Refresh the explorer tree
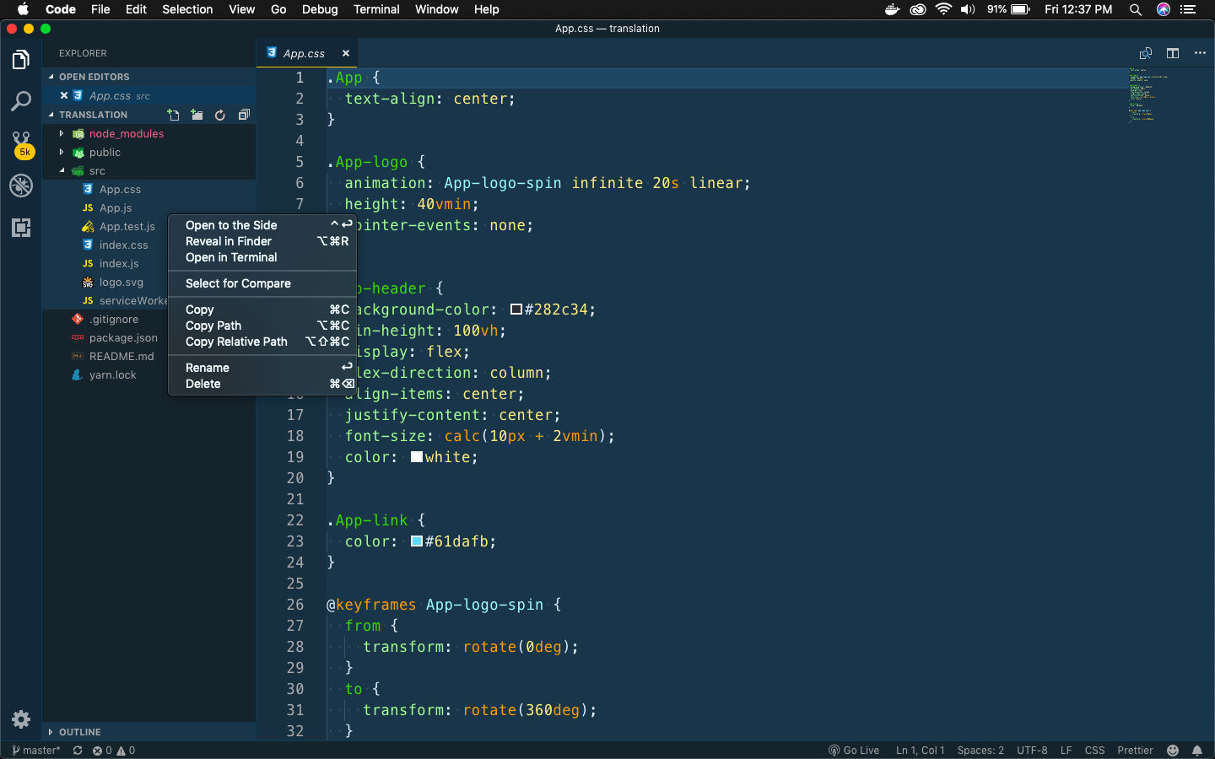This screenshot has height=759, width=1215. [220, 115]
